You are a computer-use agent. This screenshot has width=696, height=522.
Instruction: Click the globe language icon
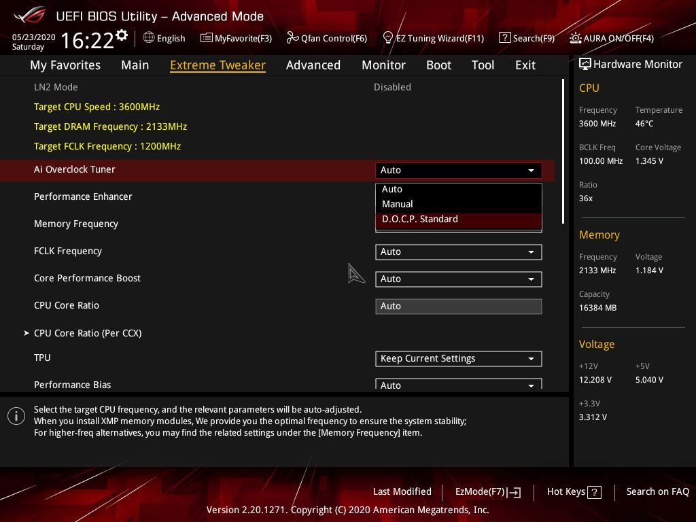coord(149,38)
